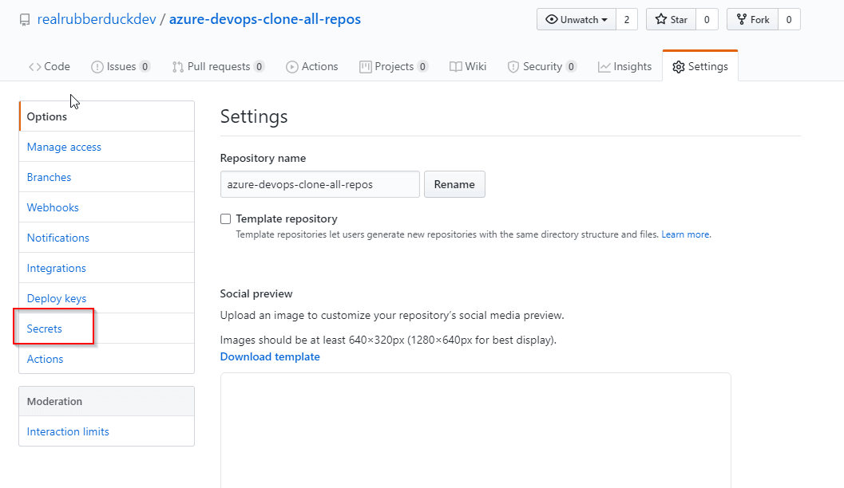Open Interaction limits under Moderation
The width and height of the screenshot is (844, 488).
tap(106, 431)
